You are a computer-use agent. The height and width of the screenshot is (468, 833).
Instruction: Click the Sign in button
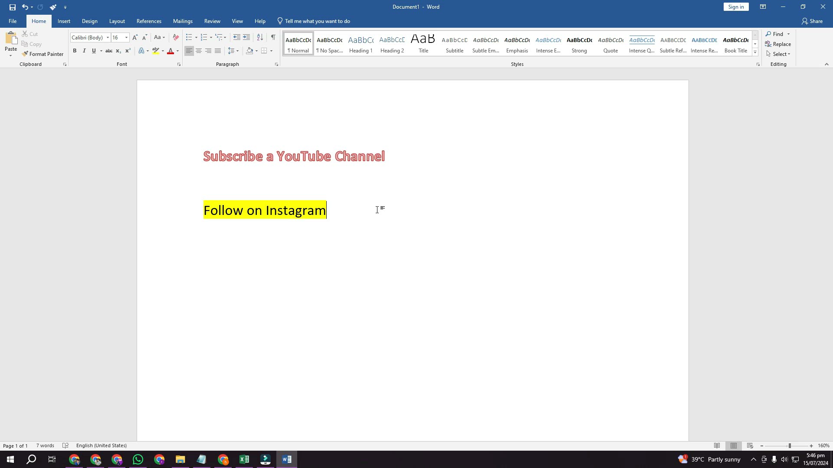coord(736,7)
